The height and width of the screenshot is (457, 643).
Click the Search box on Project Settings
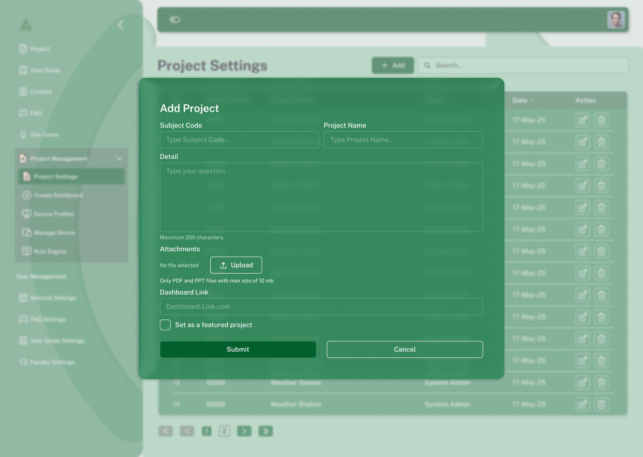523,65
